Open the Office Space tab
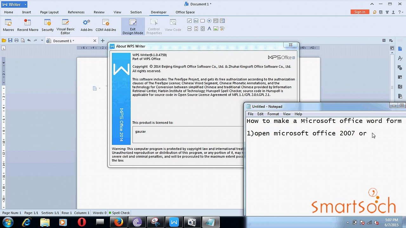Viewport: 406px width, 228px height. [185, 12]
